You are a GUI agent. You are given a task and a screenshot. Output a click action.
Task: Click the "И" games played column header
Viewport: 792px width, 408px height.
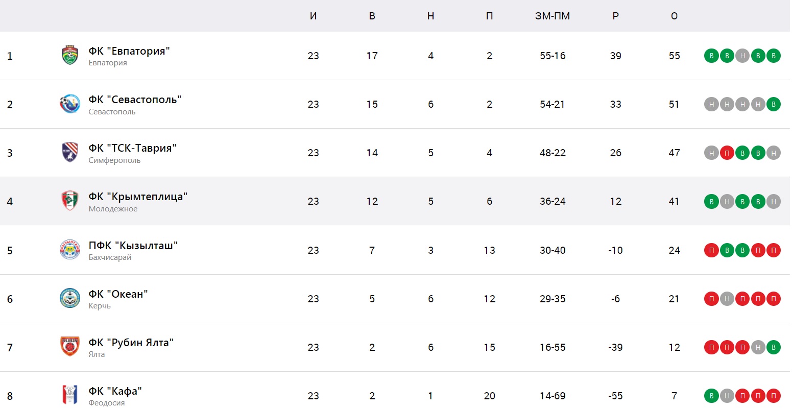coord(313,16)
